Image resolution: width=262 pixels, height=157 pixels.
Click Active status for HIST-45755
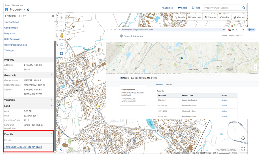[x=224, y=106]
